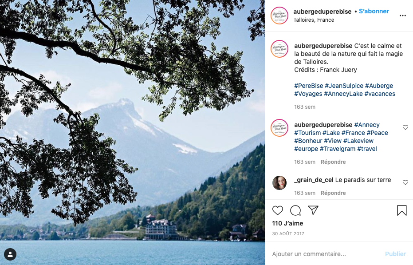Open _grain_de_cel profile picture
Viewport: 413px width, 265px height.
(279, 182)
